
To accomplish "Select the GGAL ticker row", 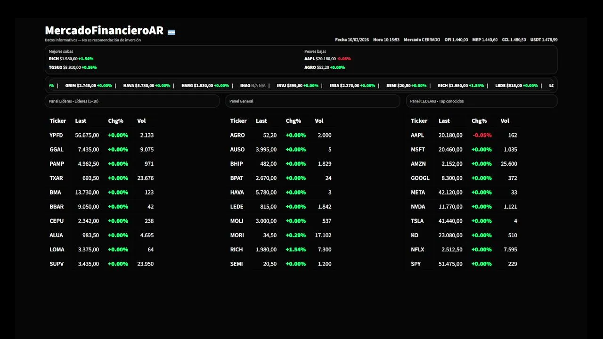I will [102, 149].
